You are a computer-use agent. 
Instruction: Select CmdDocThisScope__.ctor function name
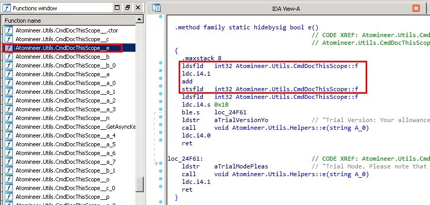coord(66,30)
